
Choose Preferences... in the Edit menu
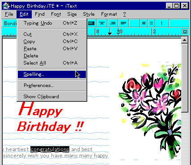(x=52, y=85)
